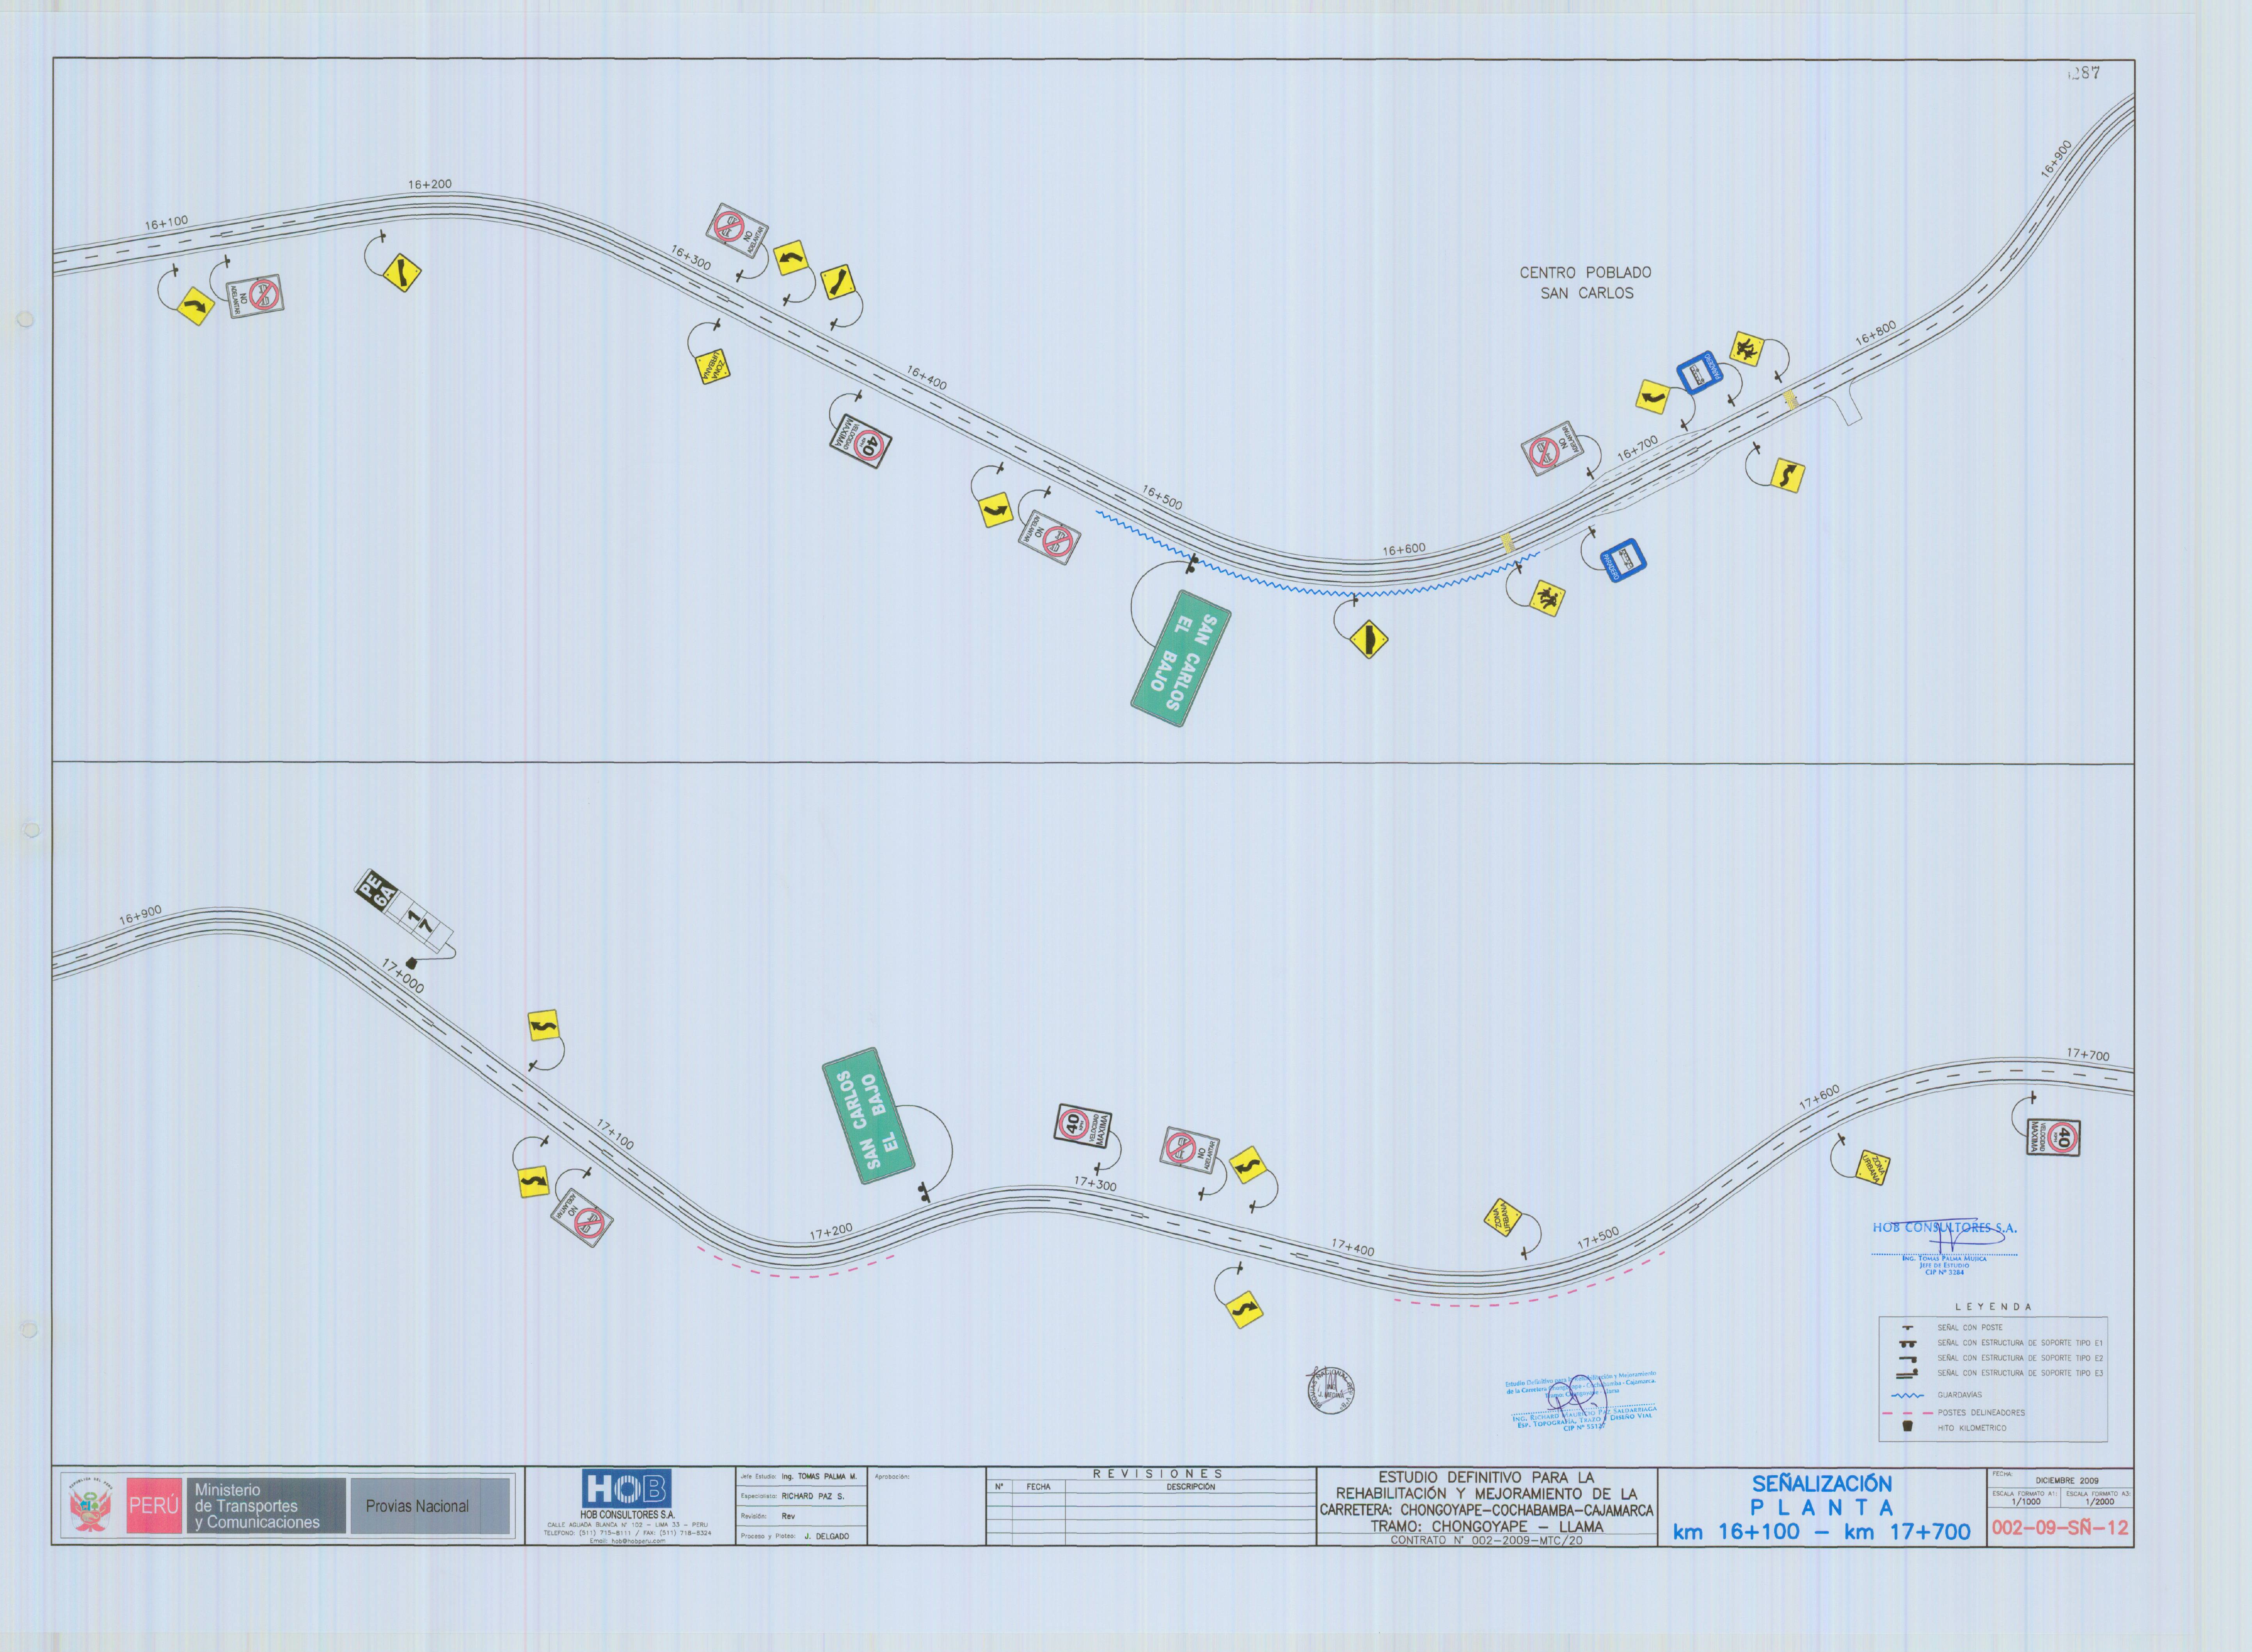2252x1652 pixels.
Task: Select the NO ADELANTAR sign near 17+100
Action: pos(582,1217)
